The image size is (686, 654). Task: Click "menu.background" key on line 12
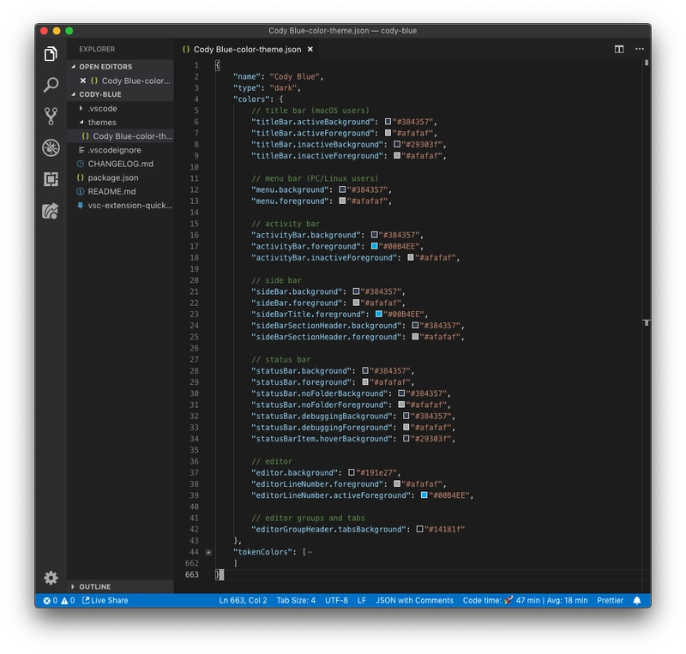[290, 189]
